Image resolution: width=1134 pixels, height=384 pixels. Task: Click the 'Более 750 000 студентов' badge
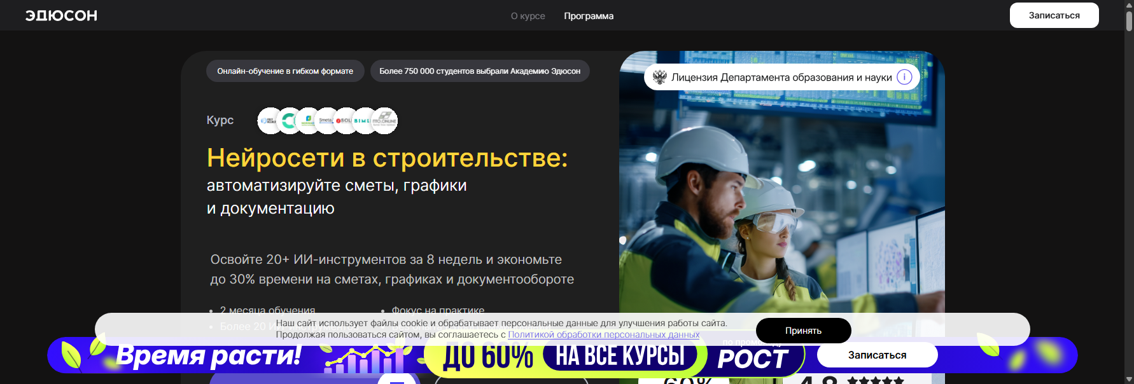pos(480,71)
